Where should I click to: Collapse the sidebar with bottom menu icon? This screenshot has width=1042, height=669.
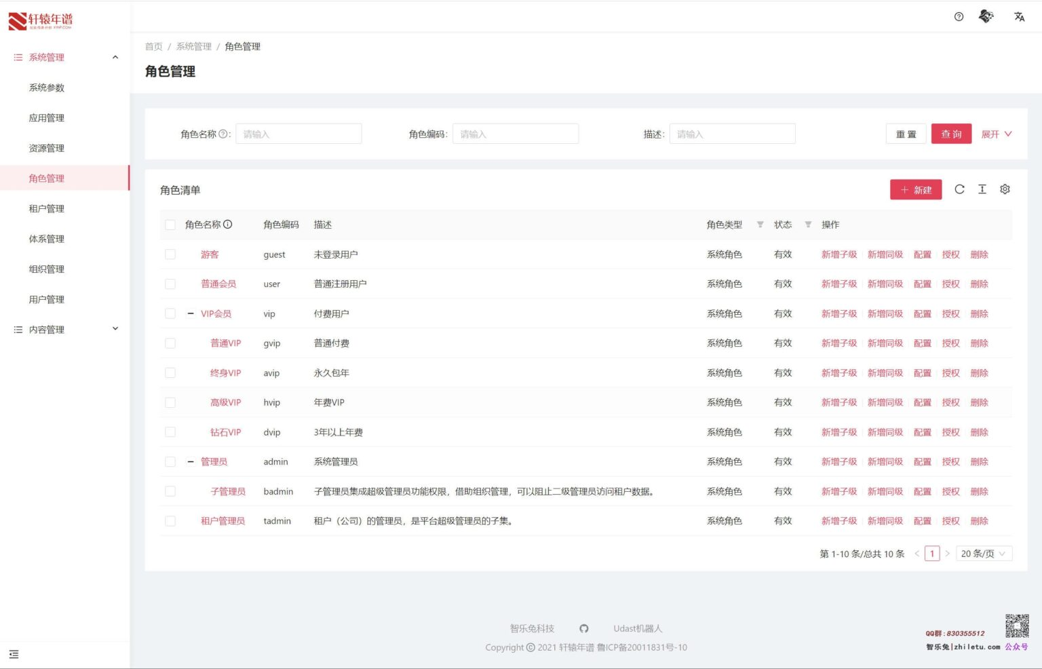[14, 654]
